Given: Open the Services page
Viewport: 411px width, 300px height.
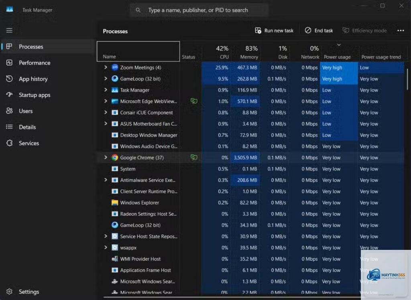Looking at the screenshot, I should click(48, 143).
